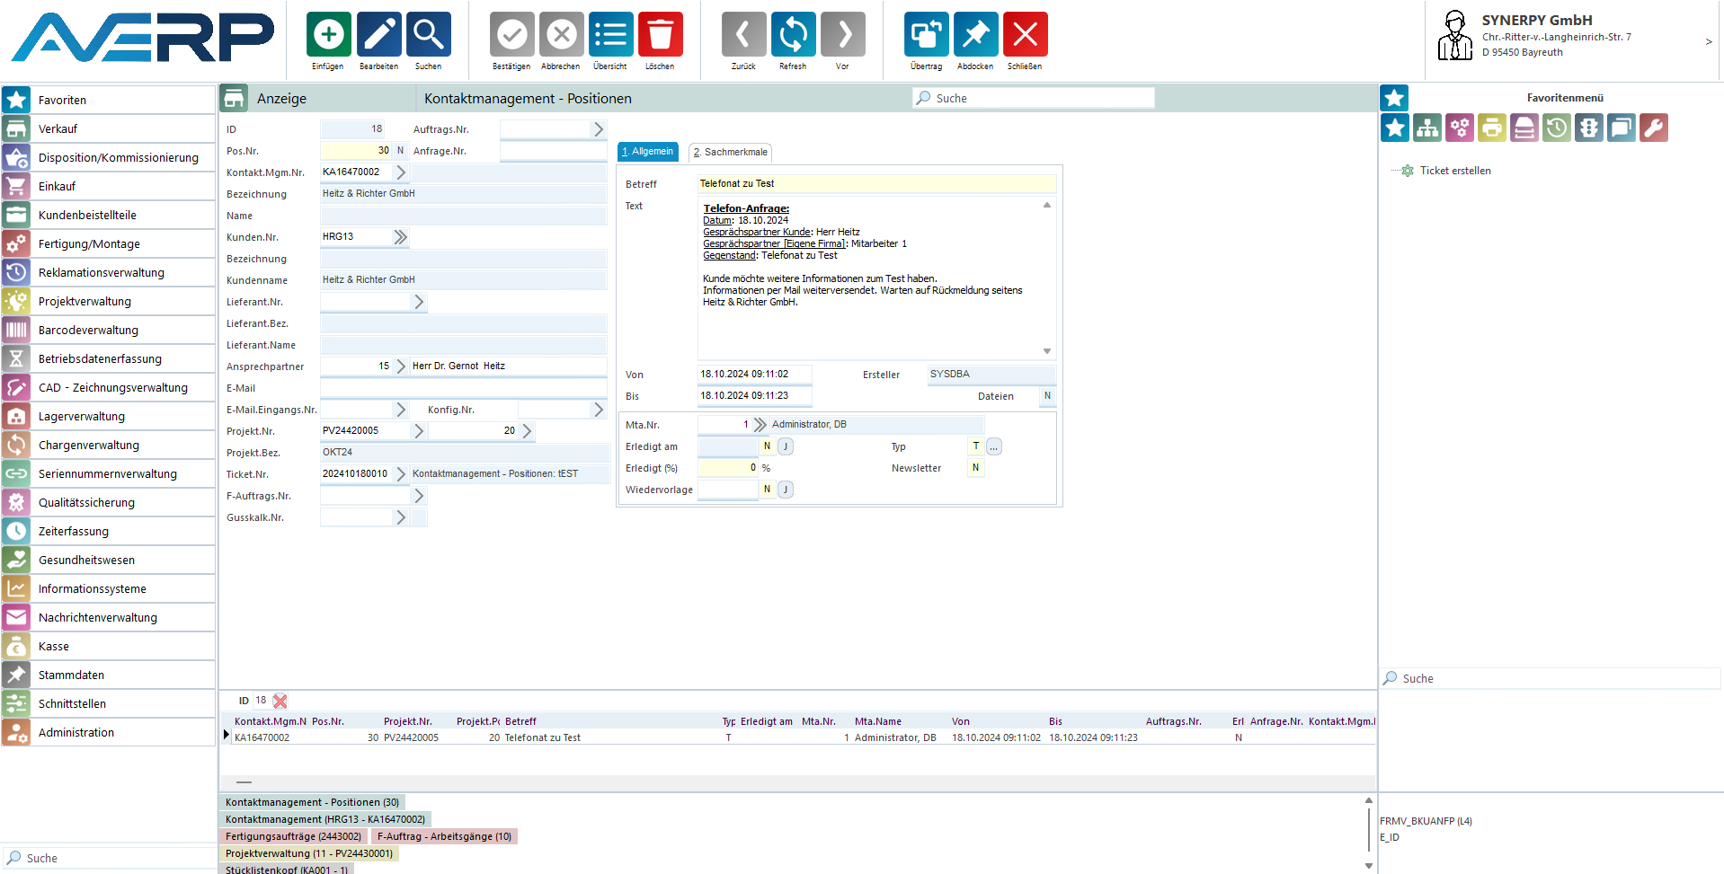Click the Betreff input field
The width and height of the screenshot is (1724, 874).
[x=875, y=184]
